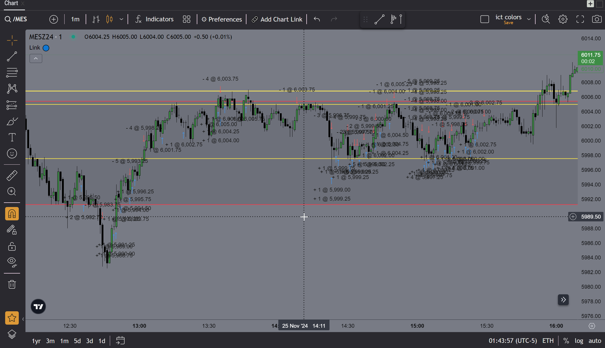The width and height of the screenshot is (605, 348).
Task: Open chart settings gear icon
Action: tap(563, 19)
